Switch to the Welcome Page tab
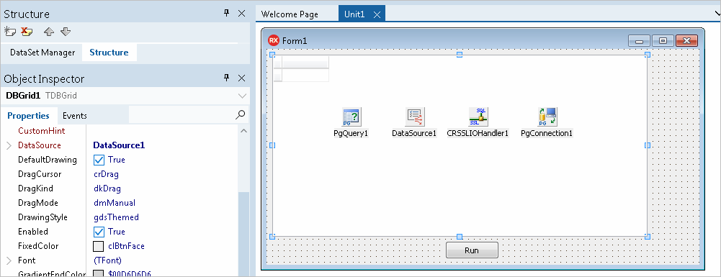 pyautogui.click(x=290, y=14)
